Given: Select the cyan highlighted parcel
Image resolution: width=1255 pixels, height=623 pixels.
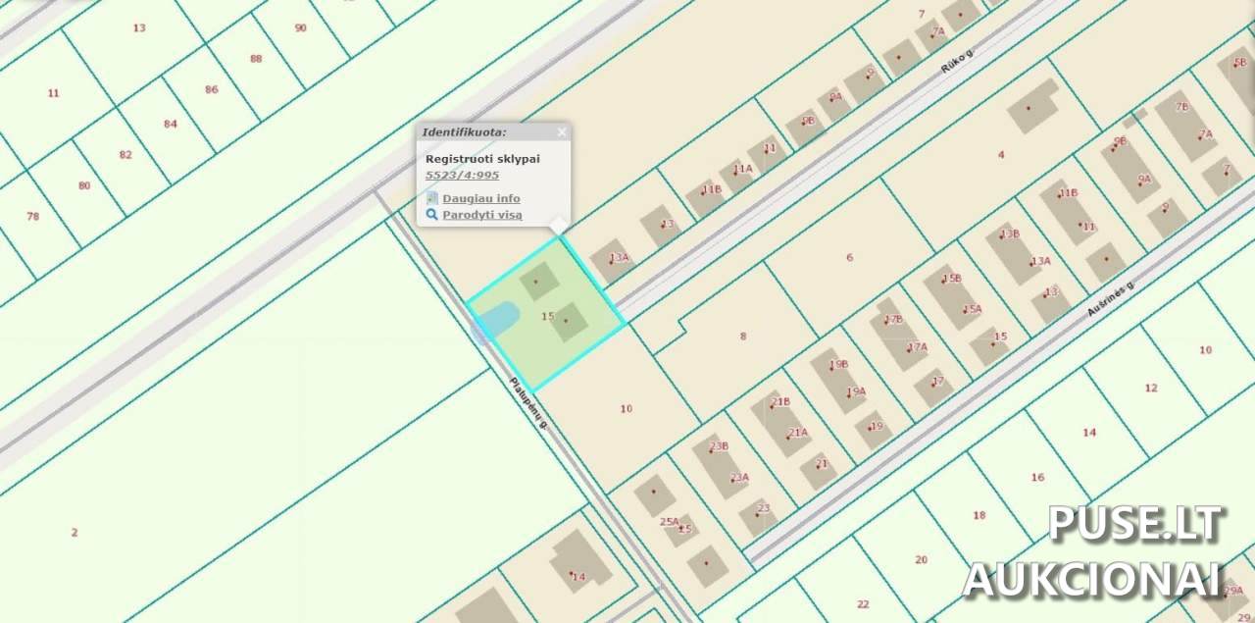Looking at the screenshot, I should (546, 314).
